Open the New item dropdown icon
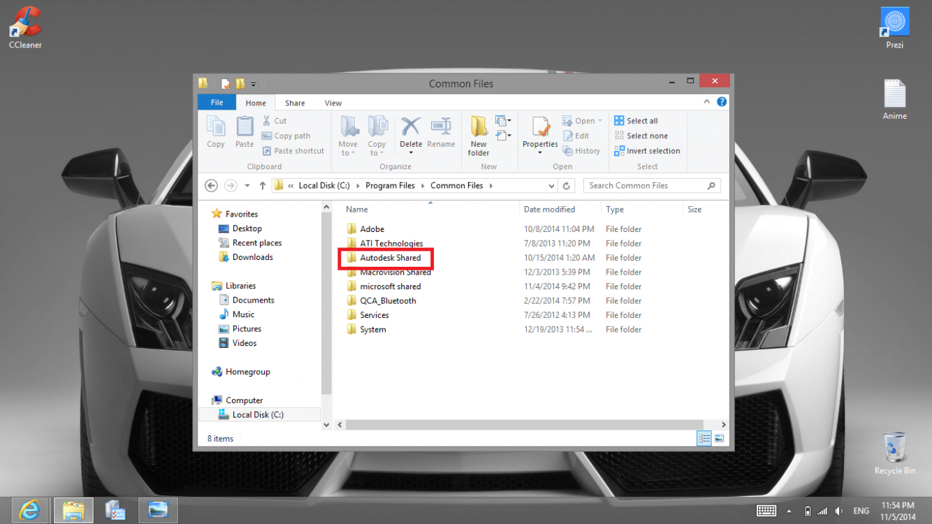 click(503, 121)
